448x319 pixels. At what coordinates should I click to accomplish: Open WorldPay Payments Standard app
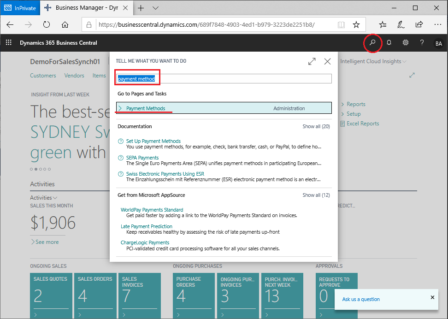click(152, 210)
